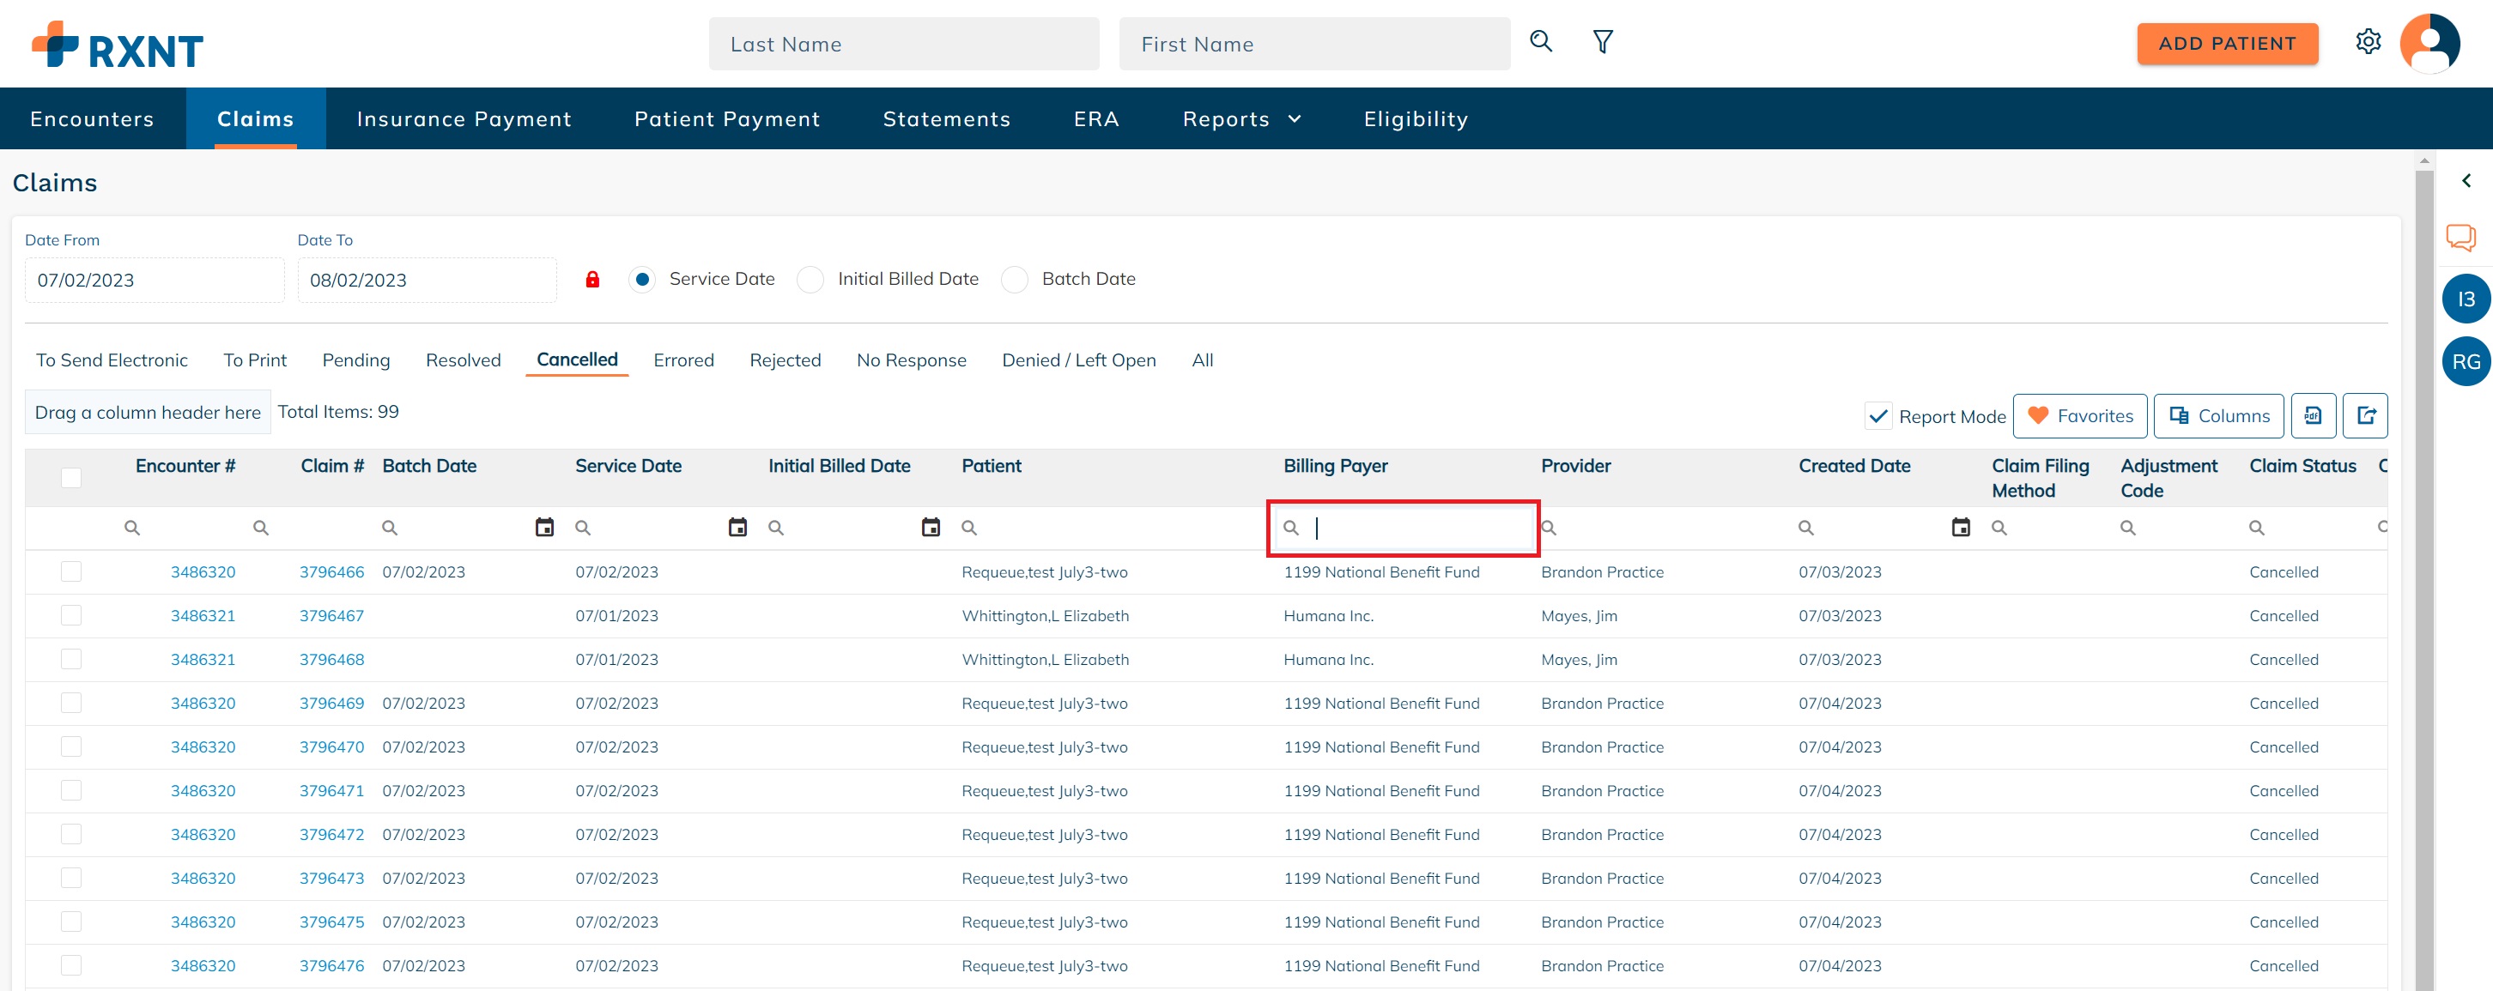Image resolution: width=2493 pixels, height=991 pixels.
Task: Export grid to PDF icon
Action: tap(2313, 416)
